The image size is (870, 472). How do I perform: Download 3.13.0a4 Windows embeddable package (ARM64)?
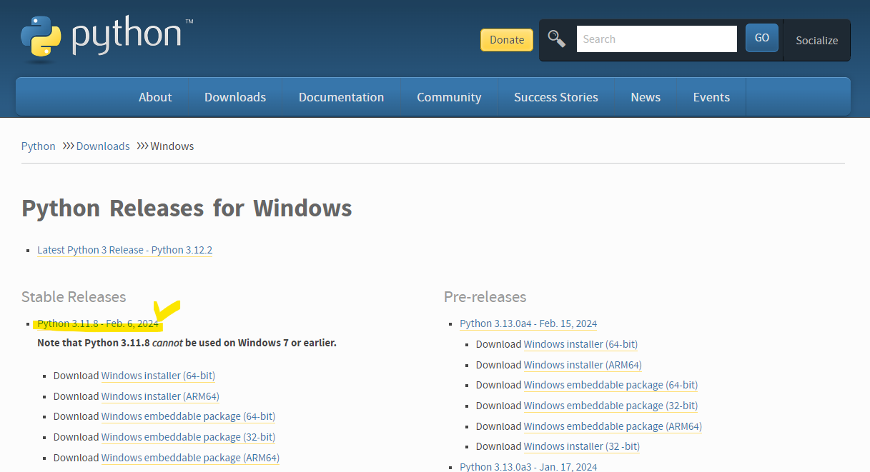click(613, 426)
